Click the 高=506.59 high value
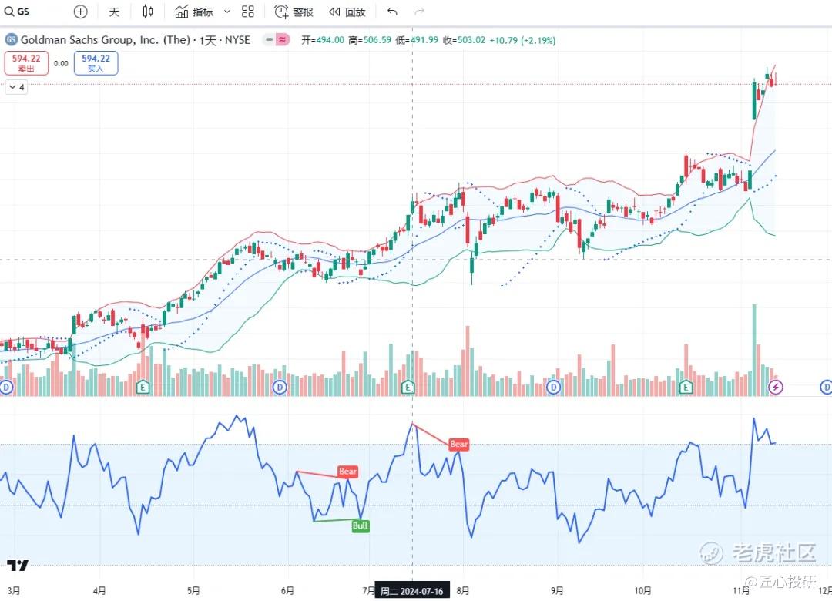The height and width of the screenshot is (601, 832). 369,40
